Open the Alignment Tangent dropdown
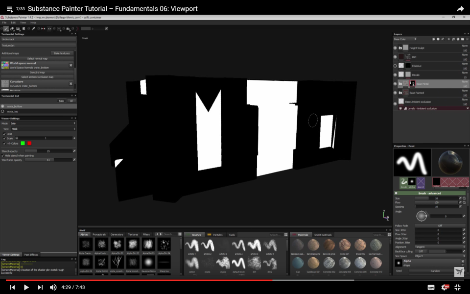The width and height of the screenshot is (470, 294). 440,247
